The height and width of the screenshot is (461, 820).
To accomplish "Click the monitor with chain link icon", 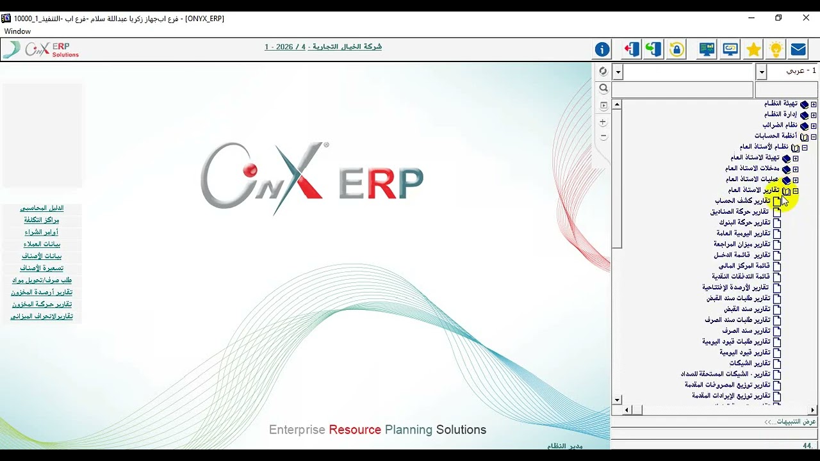I will click(x=730, y=49).
